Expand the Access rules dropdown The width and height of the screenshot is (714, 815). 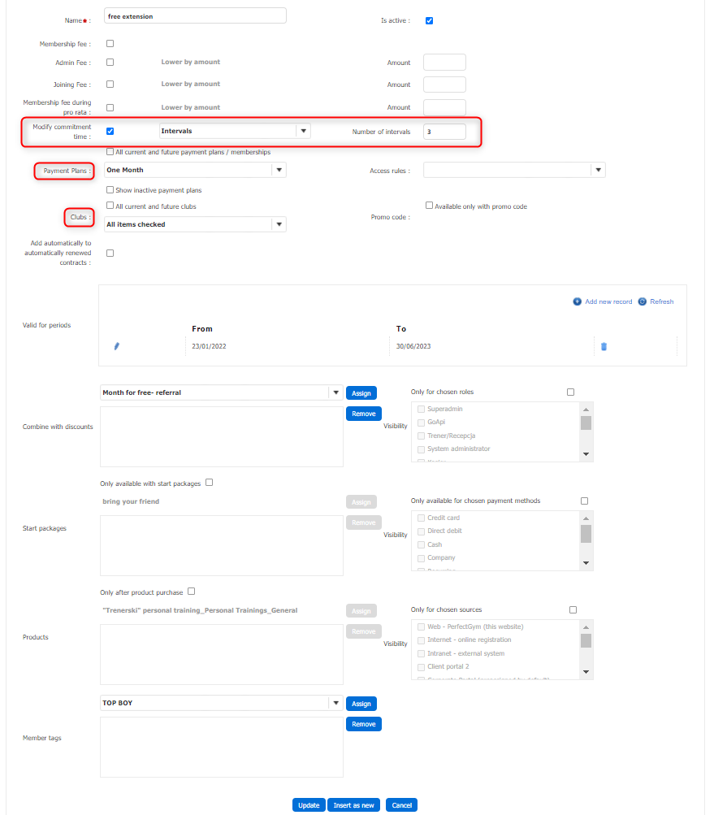tap(598, 170)
